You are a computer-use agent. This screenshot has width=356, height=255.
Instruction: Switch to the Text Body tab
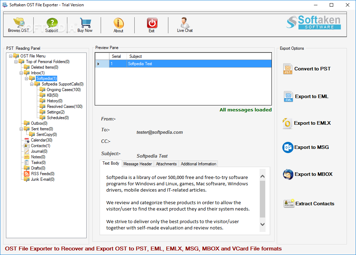(x=111, y=163)
